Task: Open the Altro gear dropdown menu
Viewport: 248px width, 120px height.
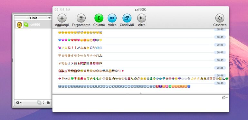Action: click(x=142, y=18)
